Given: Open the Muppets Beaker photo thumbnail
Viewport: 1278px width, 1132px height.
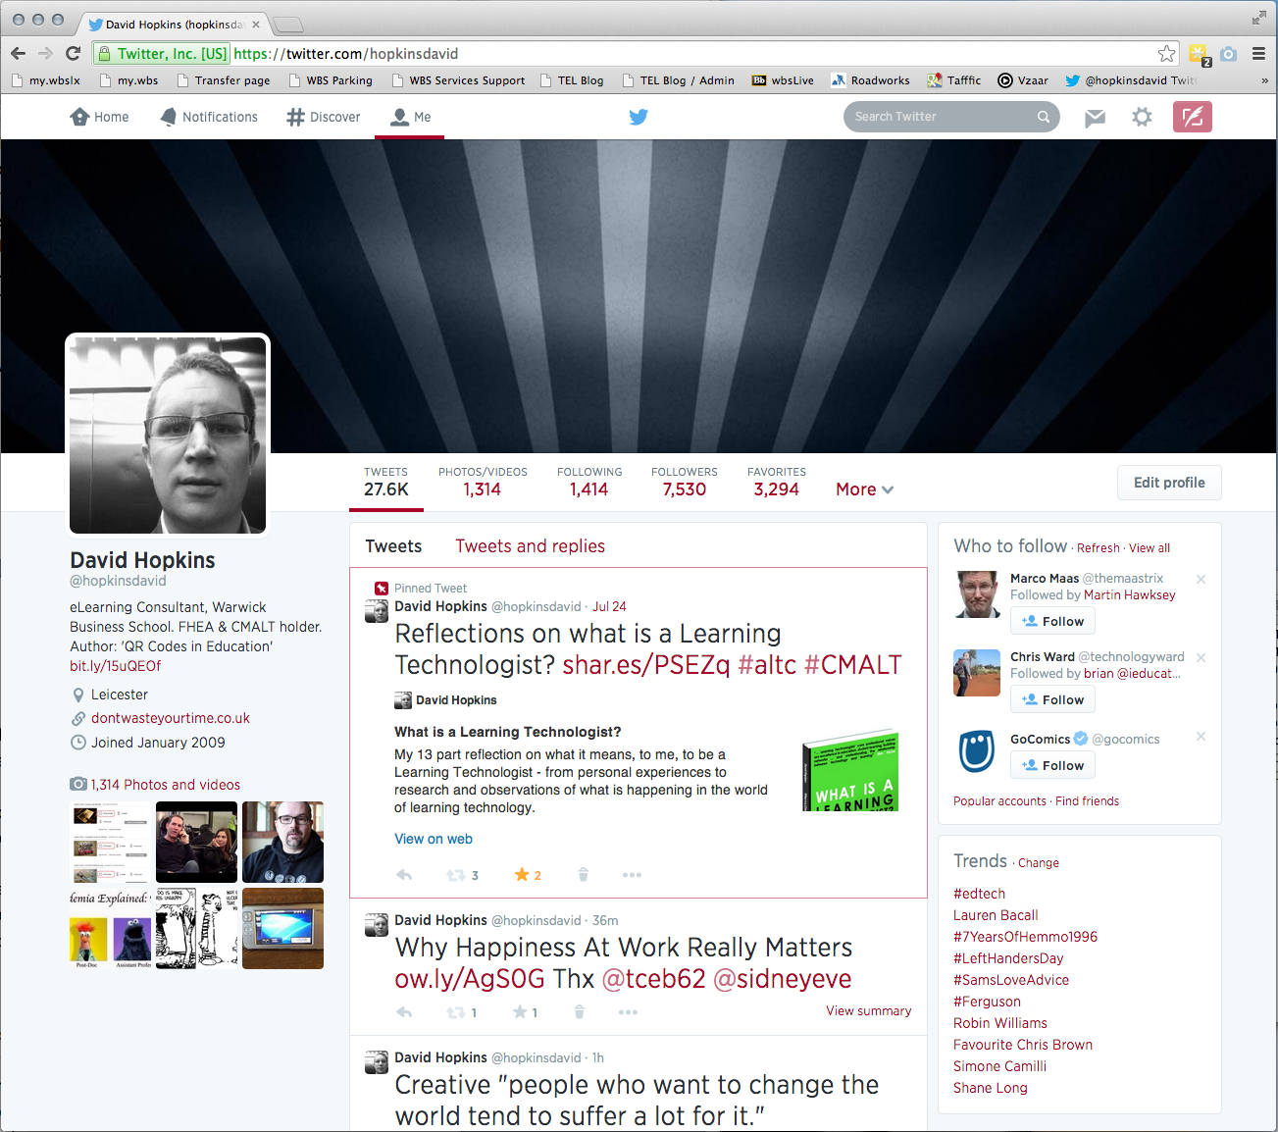Looking at the screenshot, I should [110, 929].
